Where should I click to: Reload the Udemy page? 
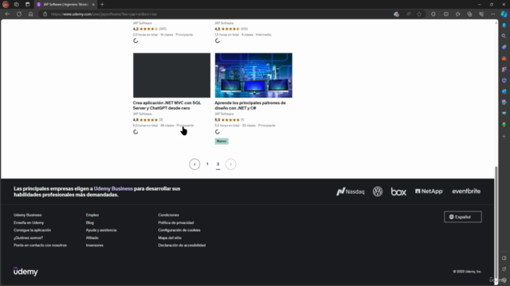pos(19,14)
